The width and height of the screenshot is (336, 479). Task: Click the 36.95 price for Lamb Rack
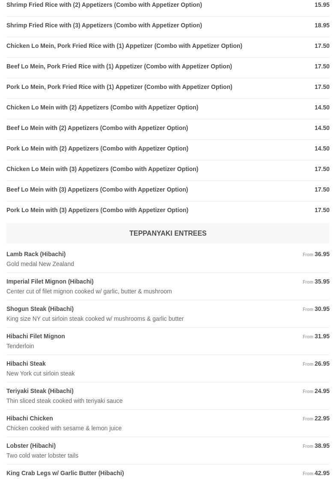322,254
